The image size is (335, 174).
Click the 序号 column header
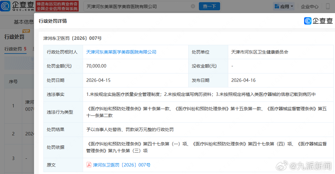13,82
